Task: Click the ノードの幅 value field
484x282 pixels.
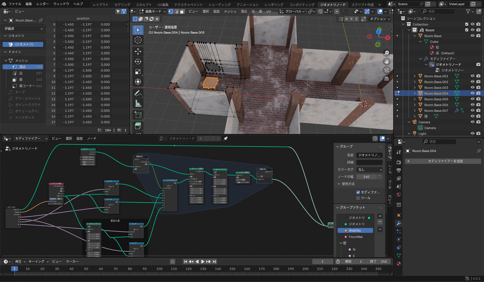Action: 366,177
